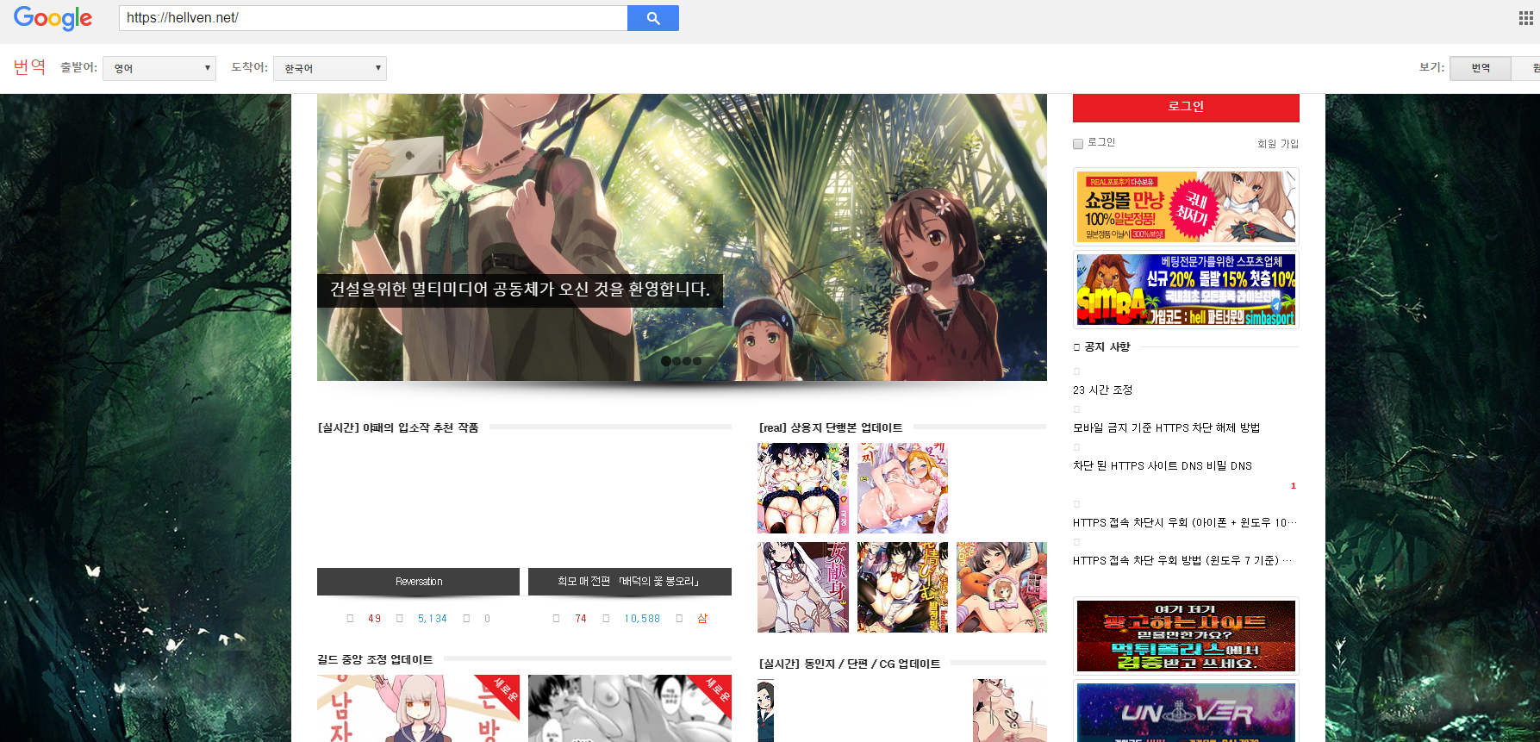Click the red 로그인 button
Image resolution: width=1540 pixels, height=742 pixels.
pos(1186,107)
